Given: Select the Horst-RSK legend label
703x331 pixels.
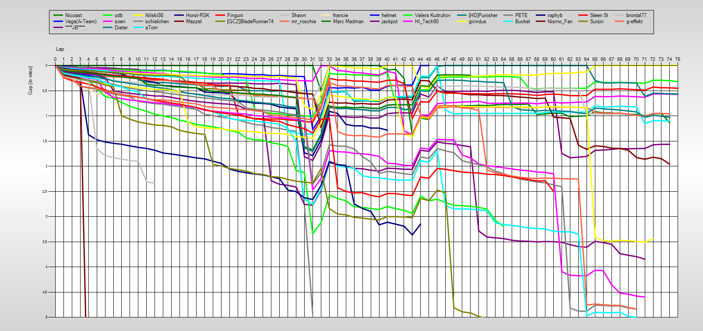Looking at the screenshot, I should click(x=197, y=15).
